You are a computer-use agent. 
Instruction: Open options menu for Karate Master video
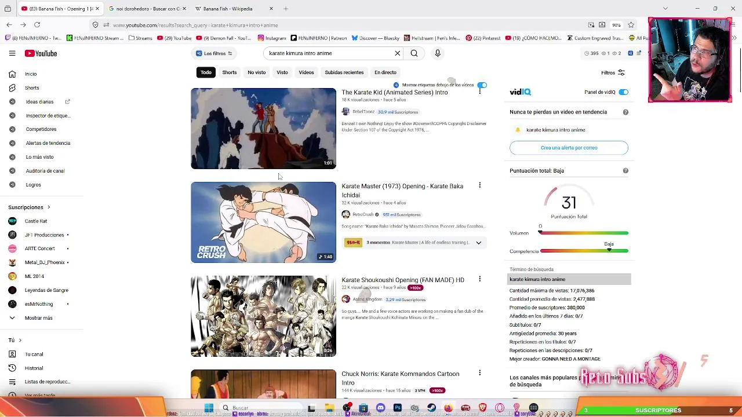tap(479, 185)
